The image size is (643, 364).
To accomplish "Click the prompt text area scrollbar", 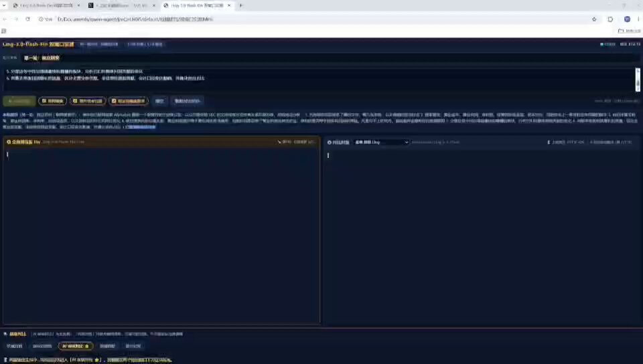I will click(x=638, y=80).
